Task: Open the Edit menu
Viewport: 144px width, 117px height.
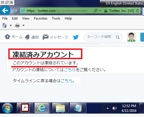Action: pos(15,18)
